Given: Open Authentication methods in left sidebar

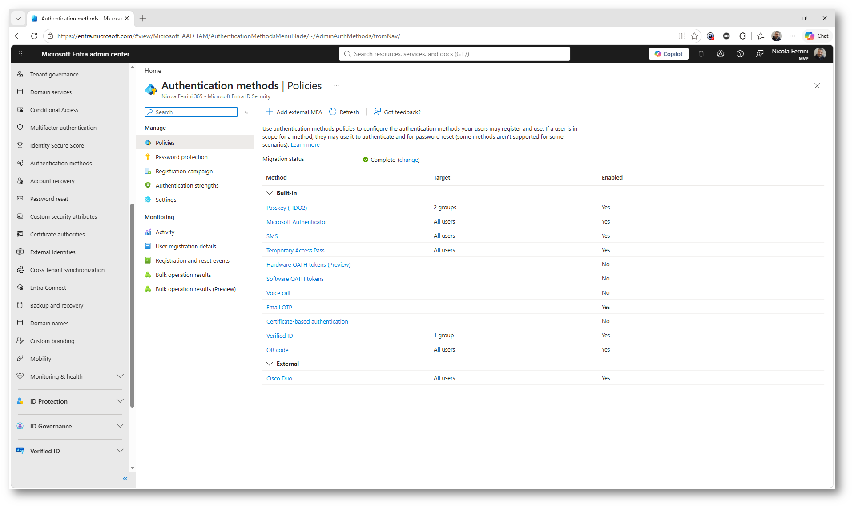Looking at the screenshot, I should (61, 163).
